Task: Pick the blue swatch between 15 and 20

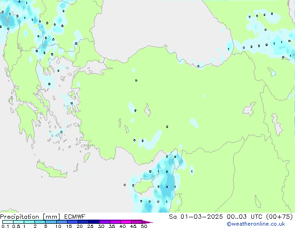Action: [x=73, y=222]
